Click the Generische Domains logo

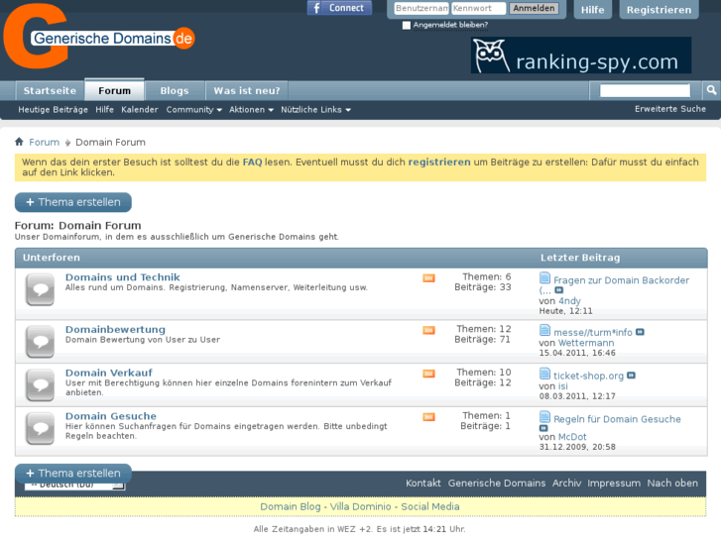click(99, 37)
